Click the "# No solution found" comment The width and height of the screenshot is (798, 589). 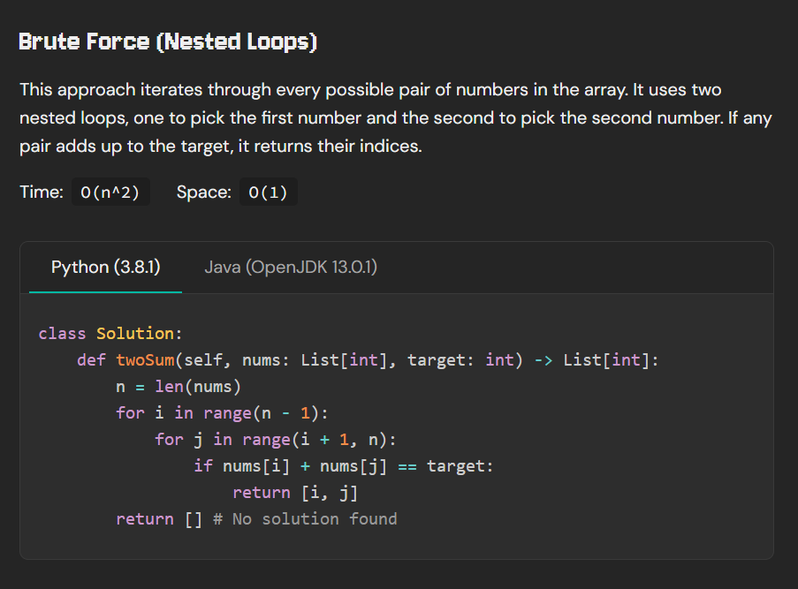305,519
